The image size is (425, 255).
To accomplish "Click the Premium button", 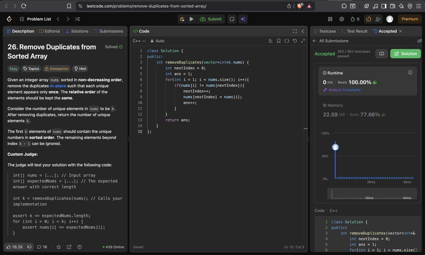I will (x=410, y=19).
